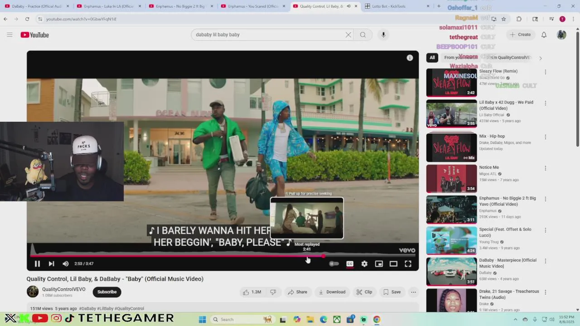The width and height of the screenshot is (580, 326).
Task: Open the YouTube guide hamburger menu
Action: click(10, 35)
